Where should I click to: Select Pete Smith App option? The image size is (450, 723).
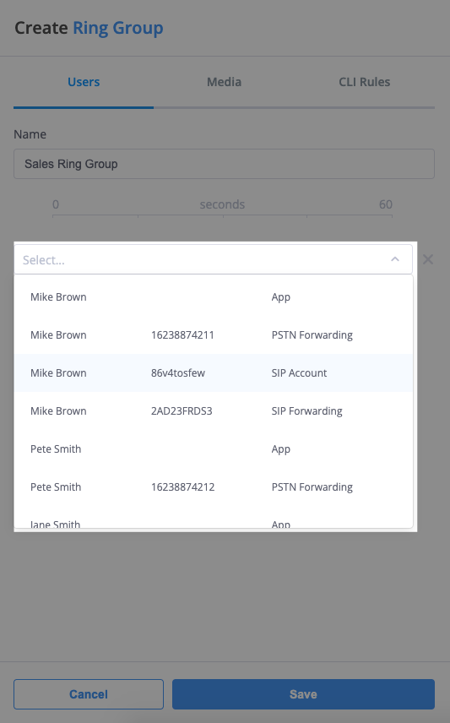tap(214, 449)
